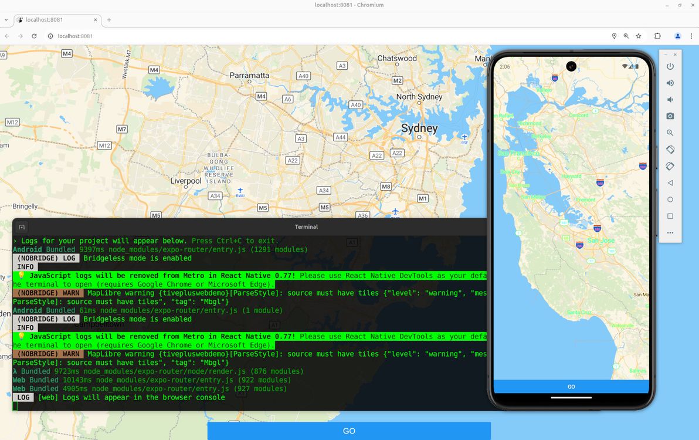
Task: Bookmark this page with the star icon
Action: pyautogui.click(x=639, y=36)
